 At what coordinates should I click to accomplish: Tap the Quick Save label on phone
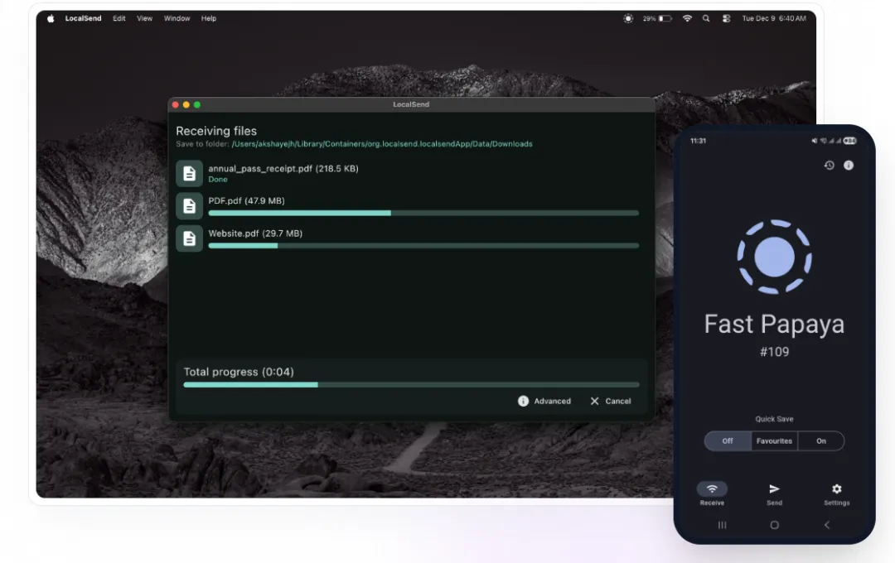pyautogui.click(x=775, y=419)
